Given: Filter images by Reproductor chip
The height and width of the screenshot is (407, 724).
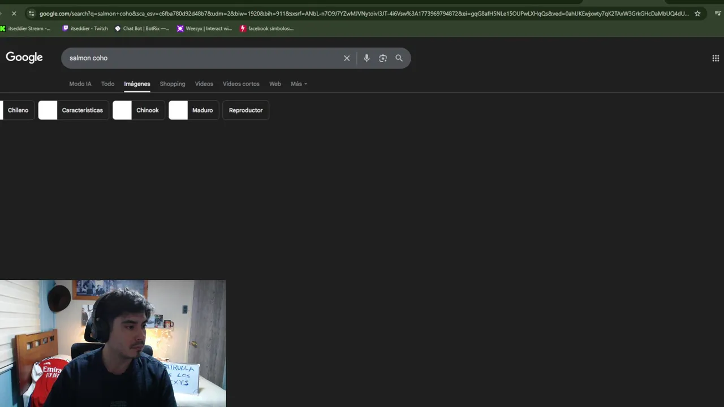Looking at the screenshot, I should pos(246,110).
